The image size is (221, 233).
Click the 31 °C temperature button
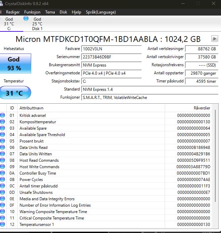coord(15,93)
